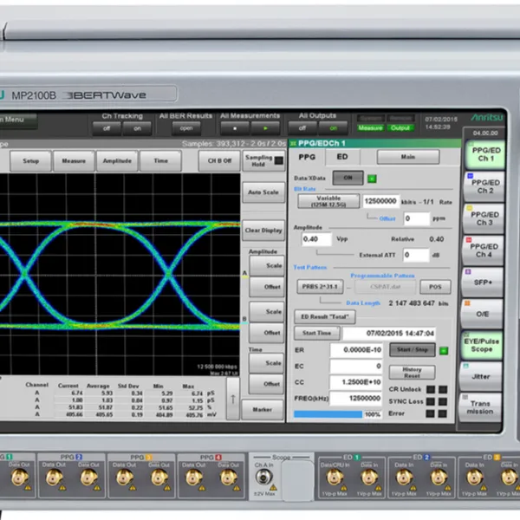Click the green Output status indicator
The image size is (520, 520).
point(400,127)
